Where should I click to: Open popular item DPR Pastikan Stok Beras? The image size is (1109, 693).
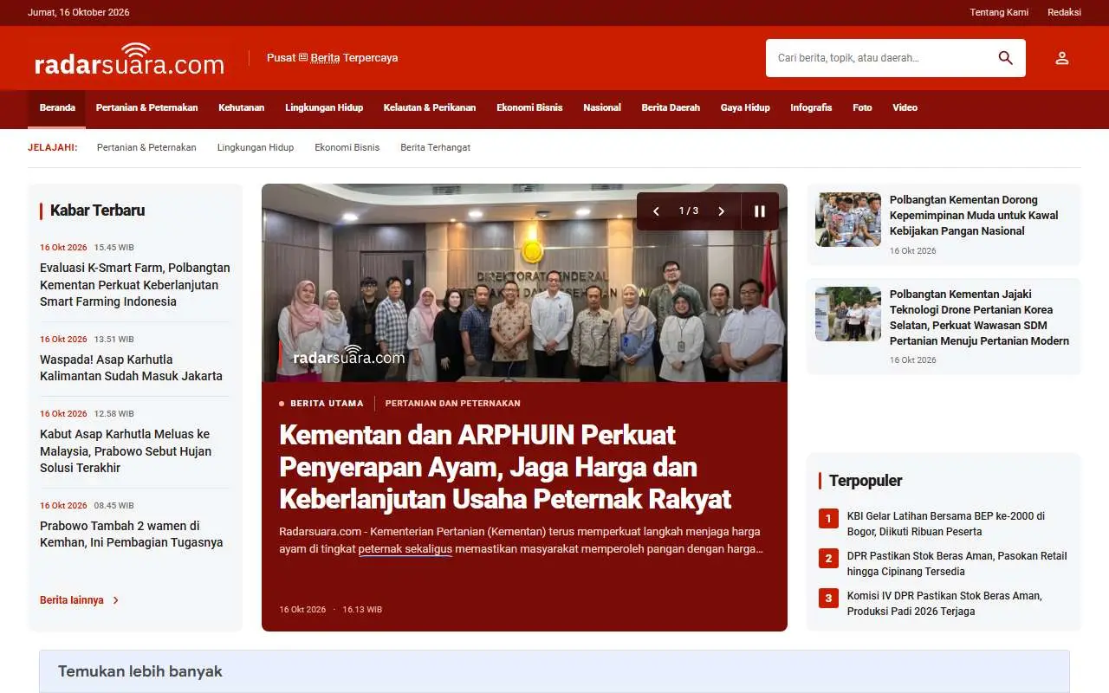click(x=957, y=564)
